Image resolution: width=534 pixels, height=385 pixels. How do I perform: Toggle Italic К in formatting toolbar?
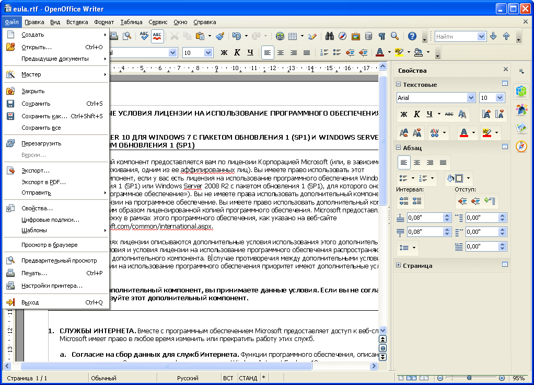(x=237, y=52)
